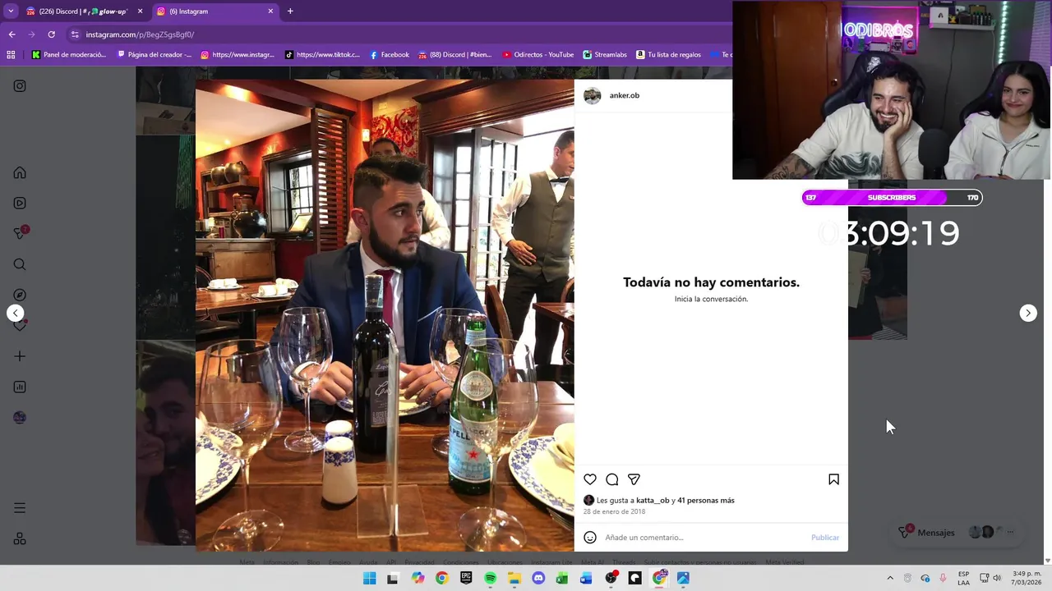
Task: Open the Meta apps icon in sidebar
Action: (x=20, y=539)
